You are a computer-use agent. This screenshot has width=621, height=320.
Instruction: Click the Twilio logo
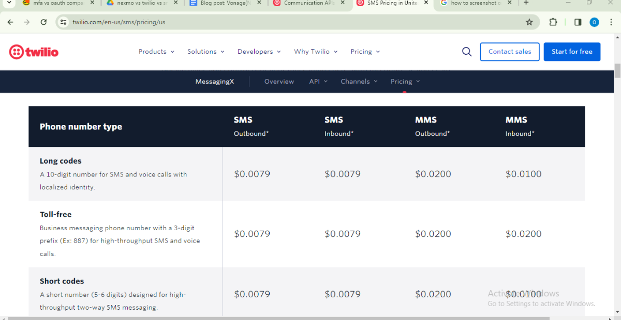pos(34,52)
